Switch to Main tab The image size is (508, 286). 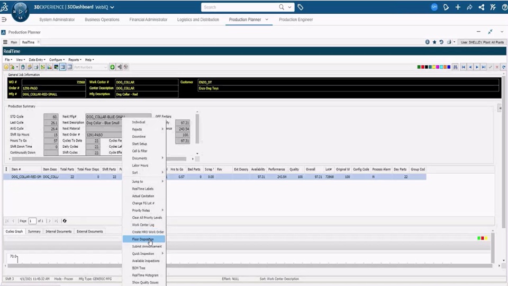coord(14,42)
